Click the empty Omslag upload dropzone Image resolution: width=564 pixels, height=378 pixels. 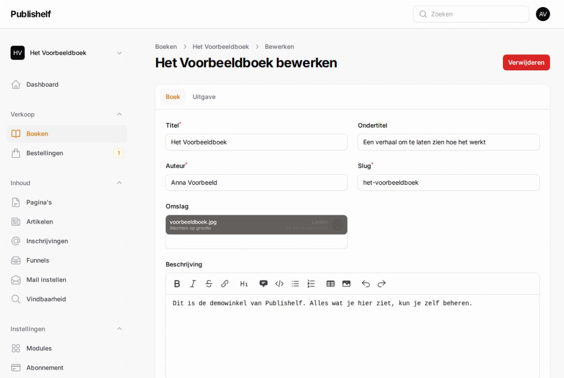coord(257,242)
